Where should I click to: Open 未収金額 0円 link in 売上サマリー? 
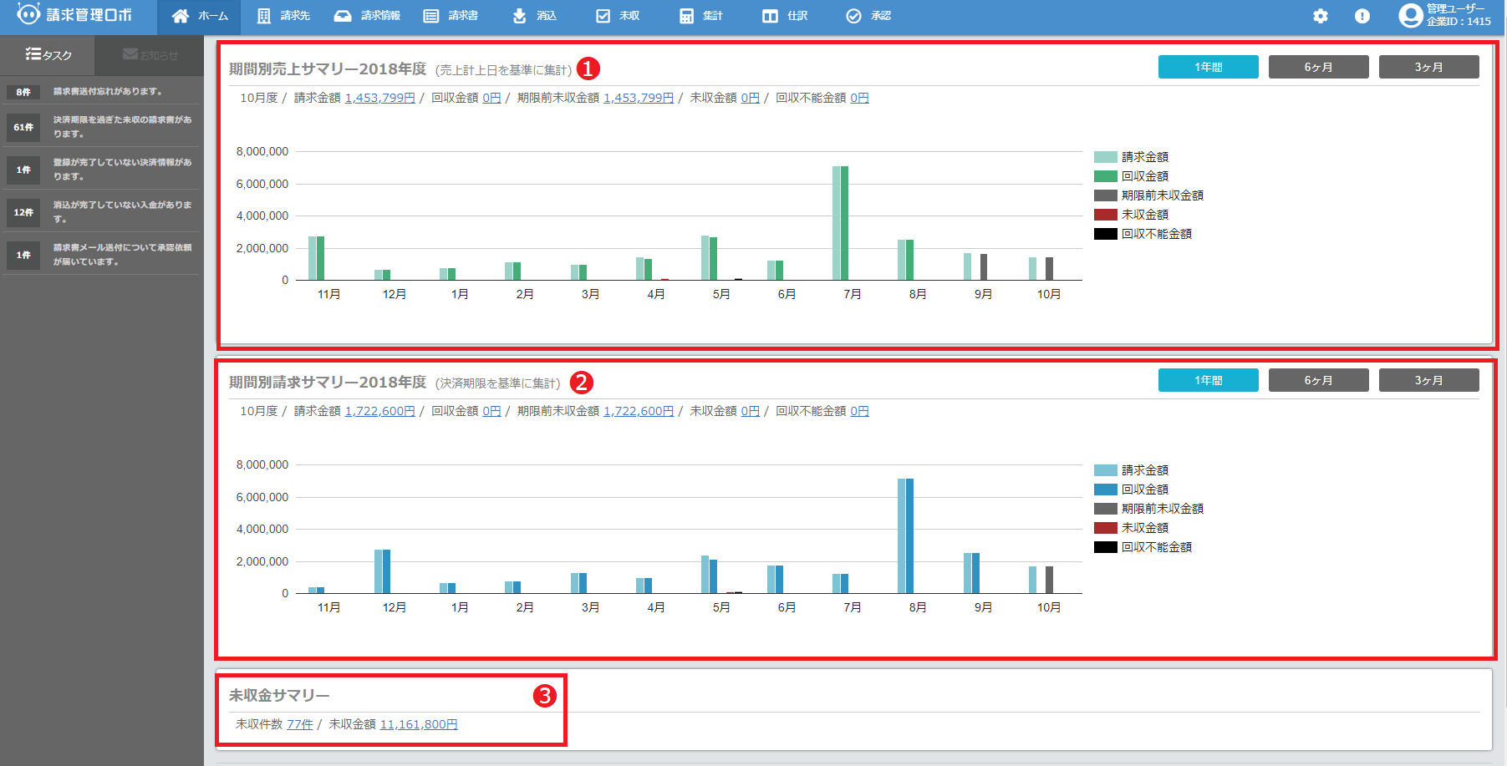(751, 98)
